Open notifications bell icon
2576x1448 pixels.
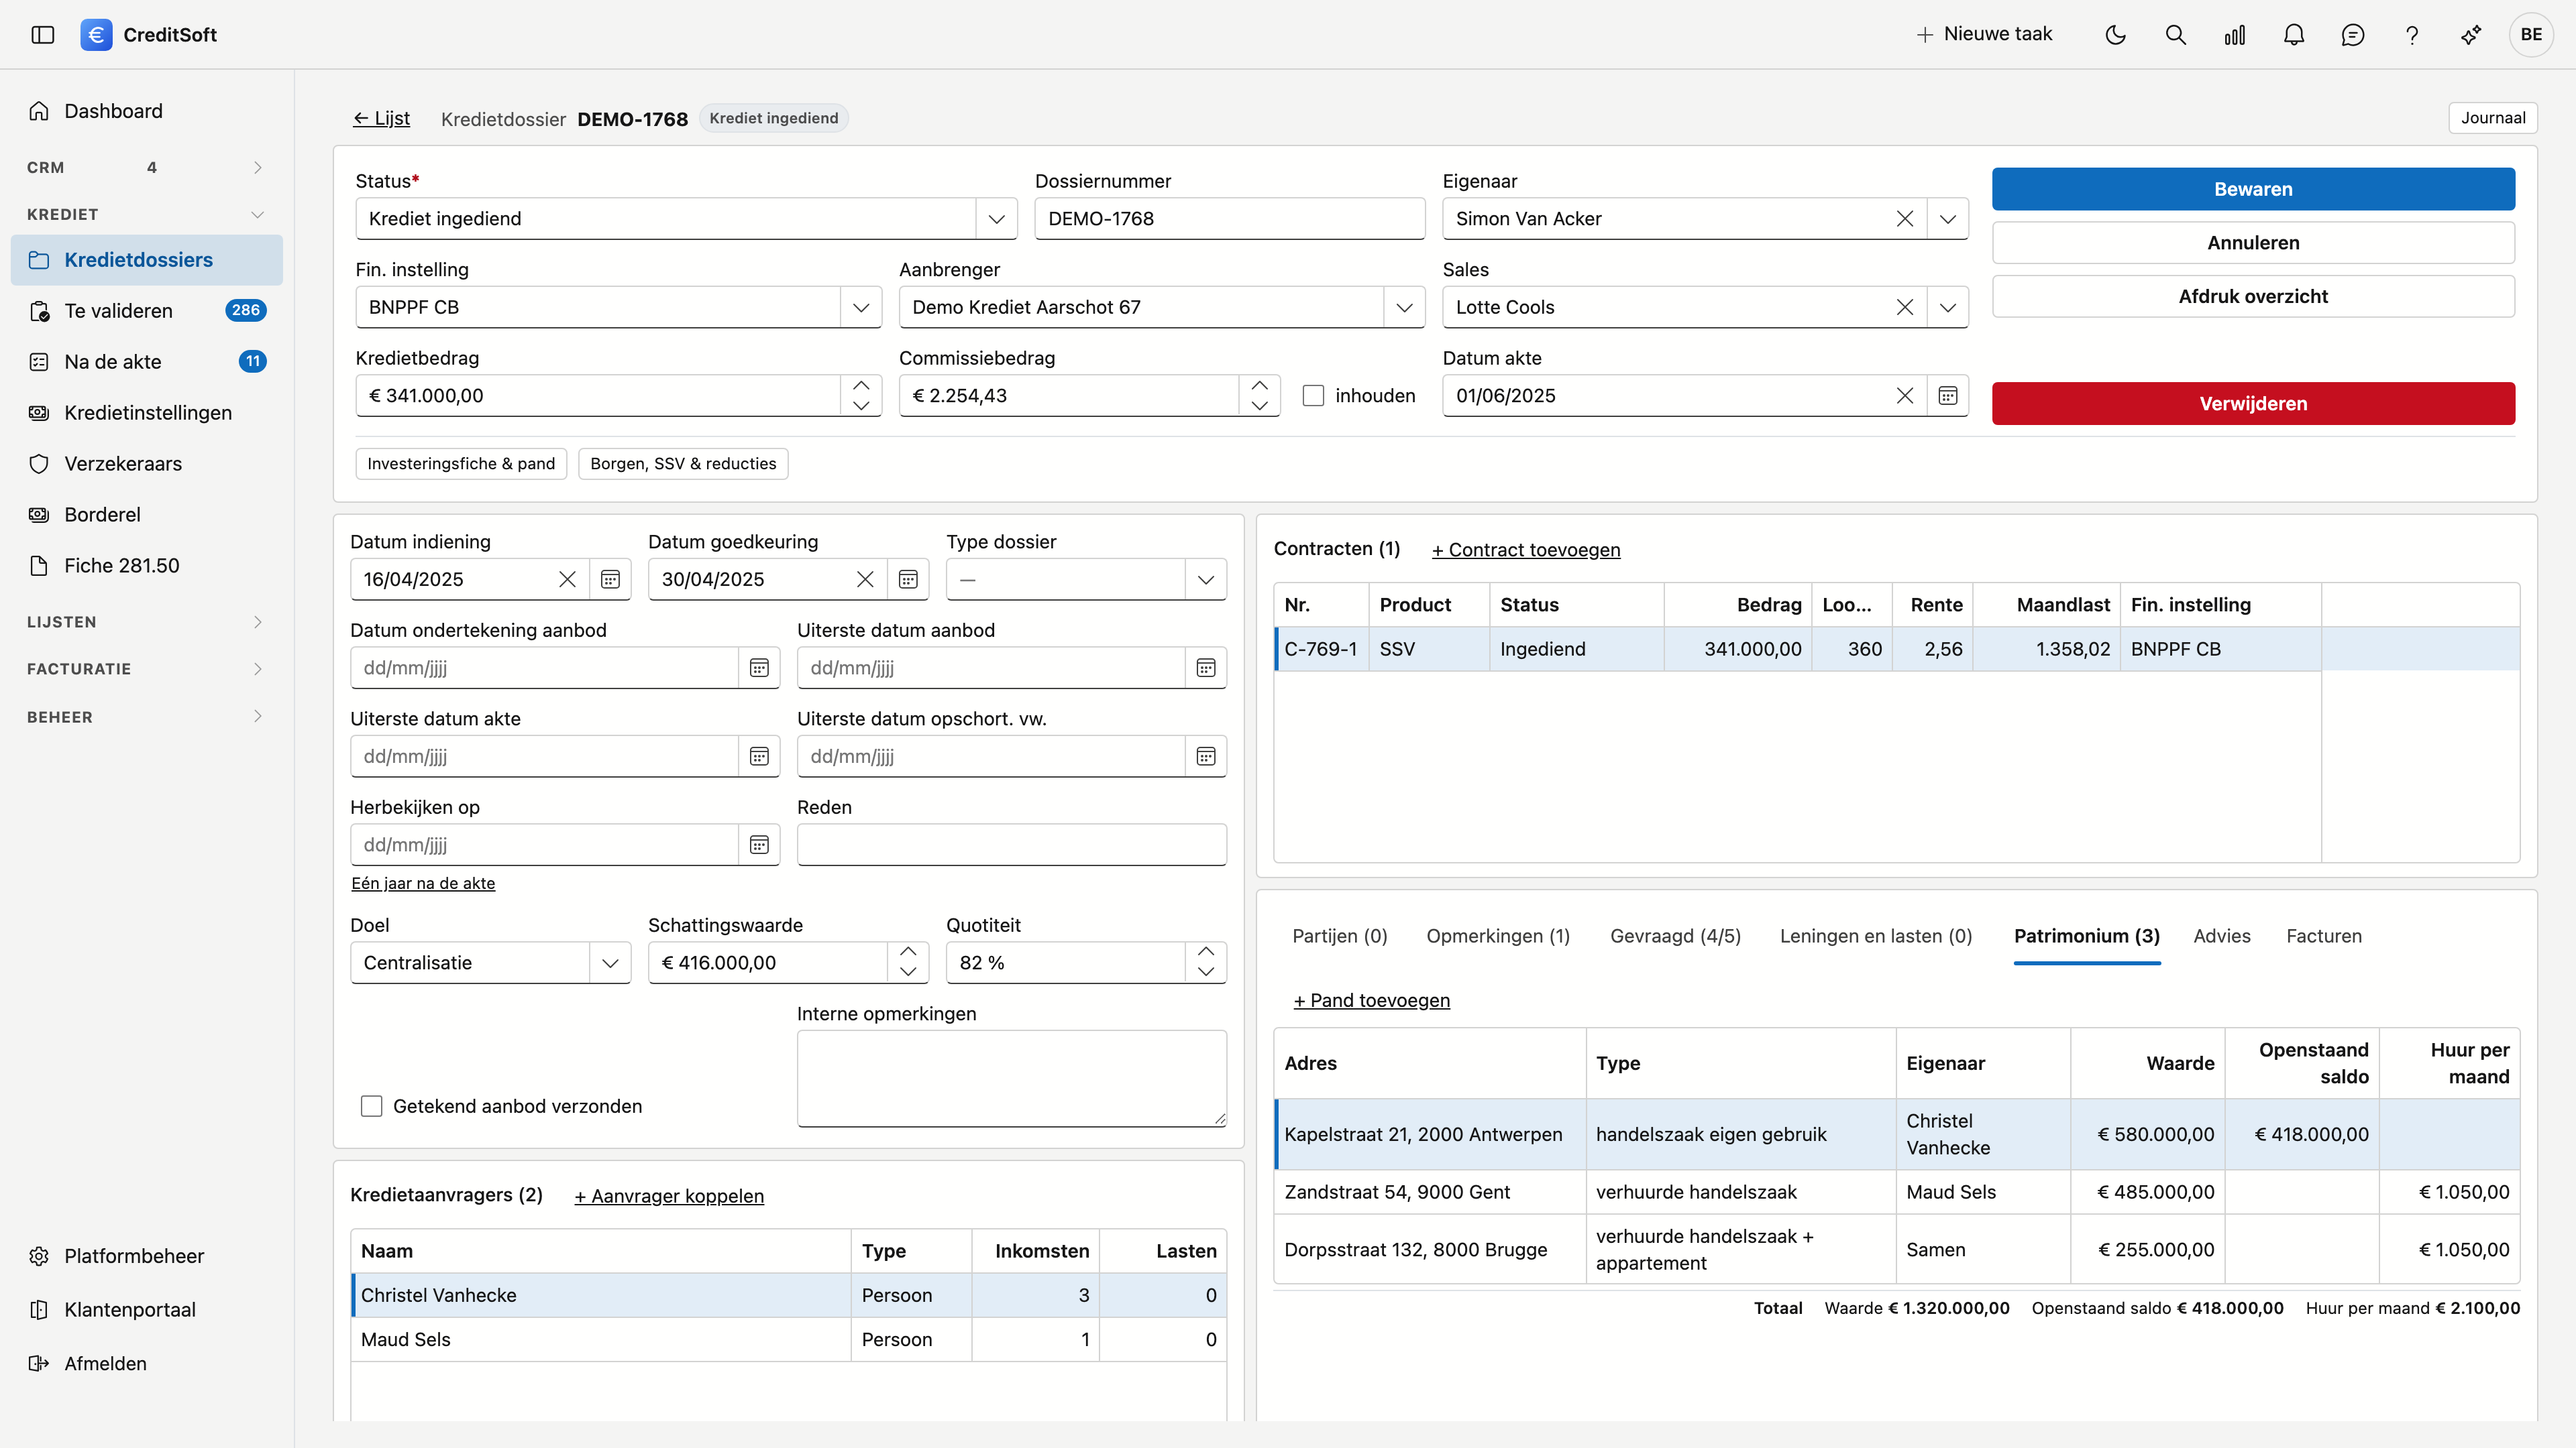[2293, 35]
